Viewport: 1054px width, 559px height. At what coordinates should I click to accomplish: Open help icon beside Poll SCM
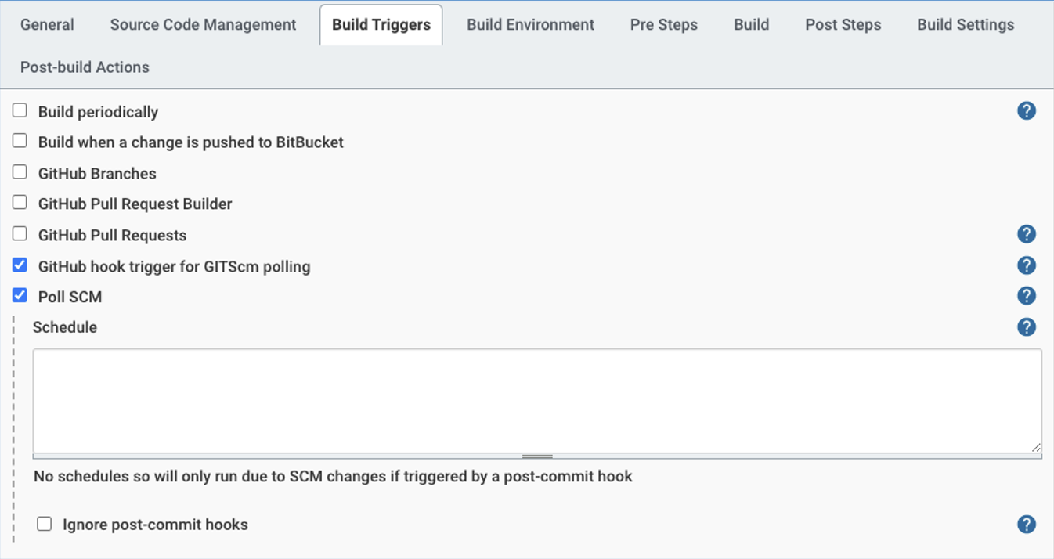(1026, 296)
